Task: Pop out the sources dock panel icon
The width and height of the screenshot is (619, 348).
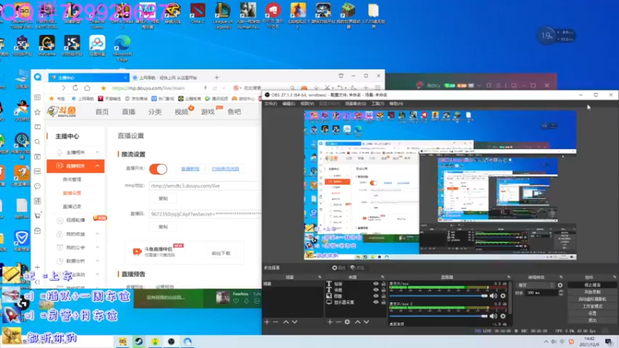Action: coord(382,277)
